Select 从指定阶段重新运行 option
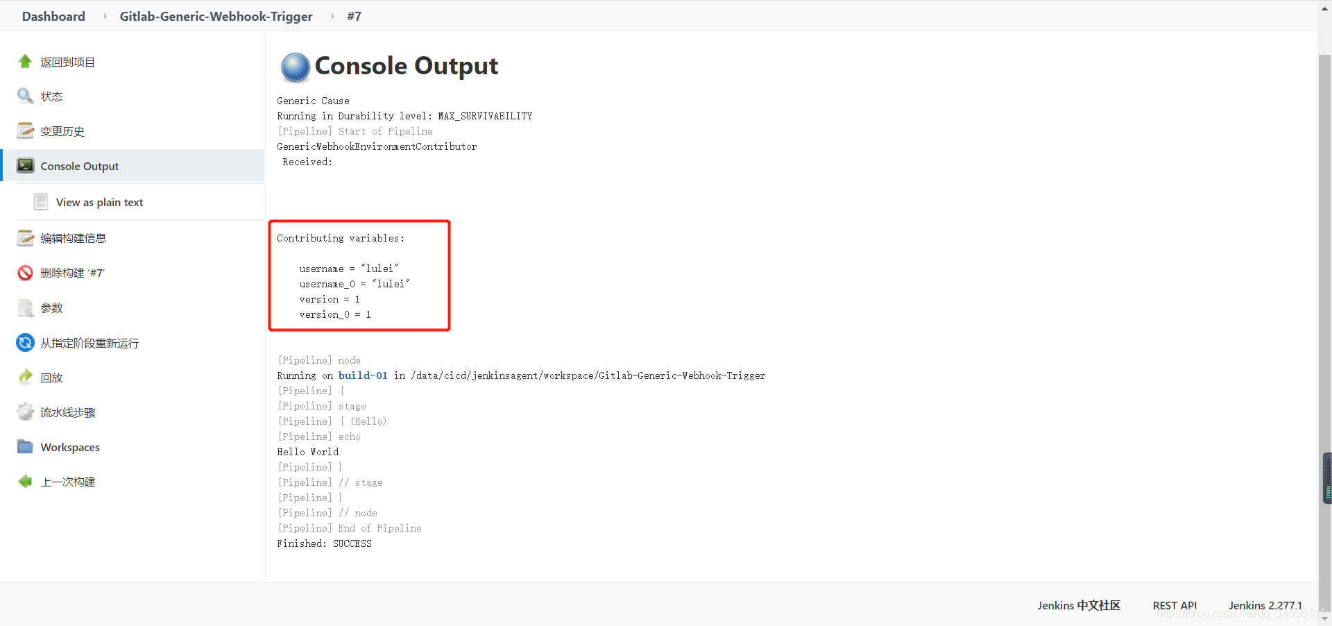 click(89, 343)
